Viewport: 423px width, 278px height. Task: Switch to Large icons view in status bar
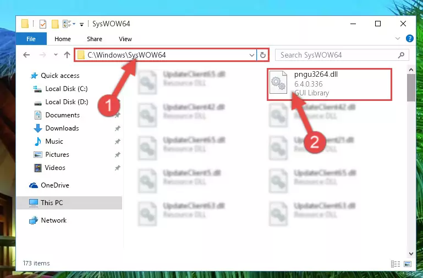click(408, 264)
